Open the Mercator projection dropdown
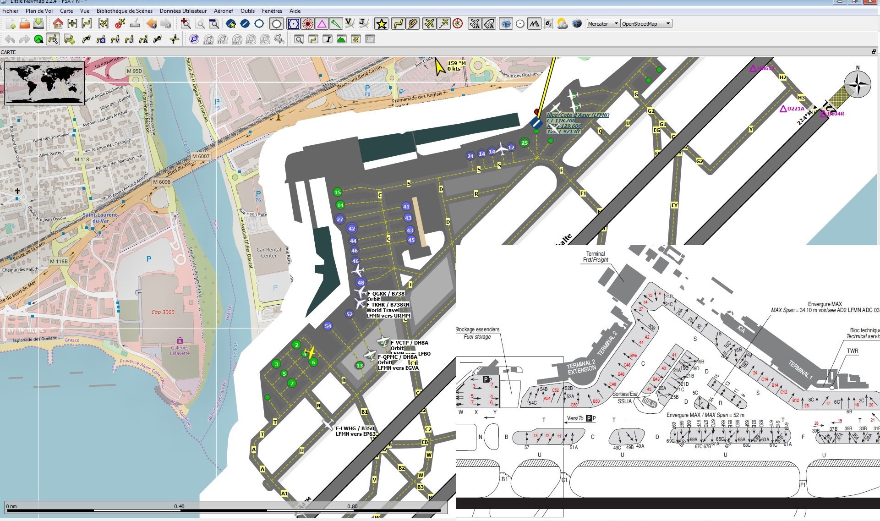This screenshot has width=880, height=521. coord(603,23)
